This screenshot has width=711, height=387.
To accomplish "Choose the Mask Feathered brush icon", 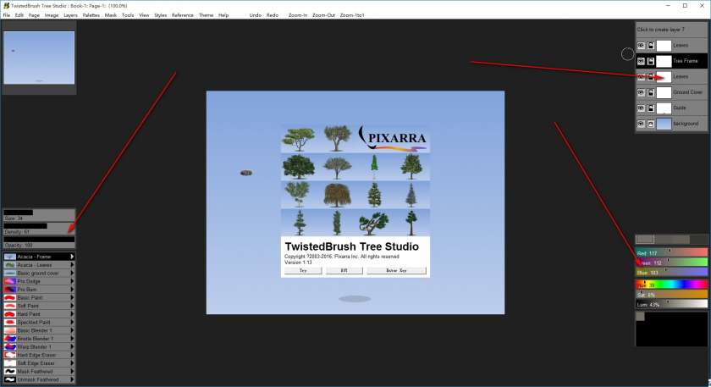I will coord(9,371).
